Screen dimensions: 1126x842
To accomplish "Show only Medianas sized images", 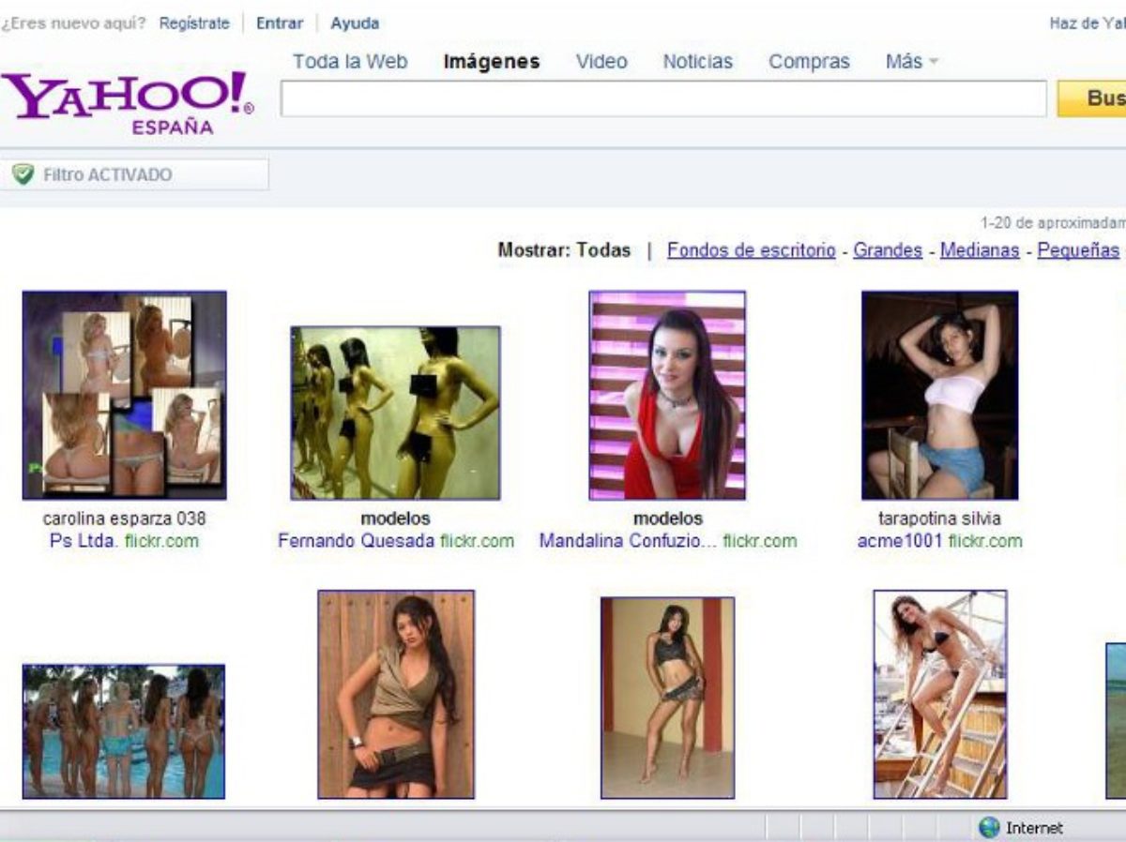I will [980, 250].
